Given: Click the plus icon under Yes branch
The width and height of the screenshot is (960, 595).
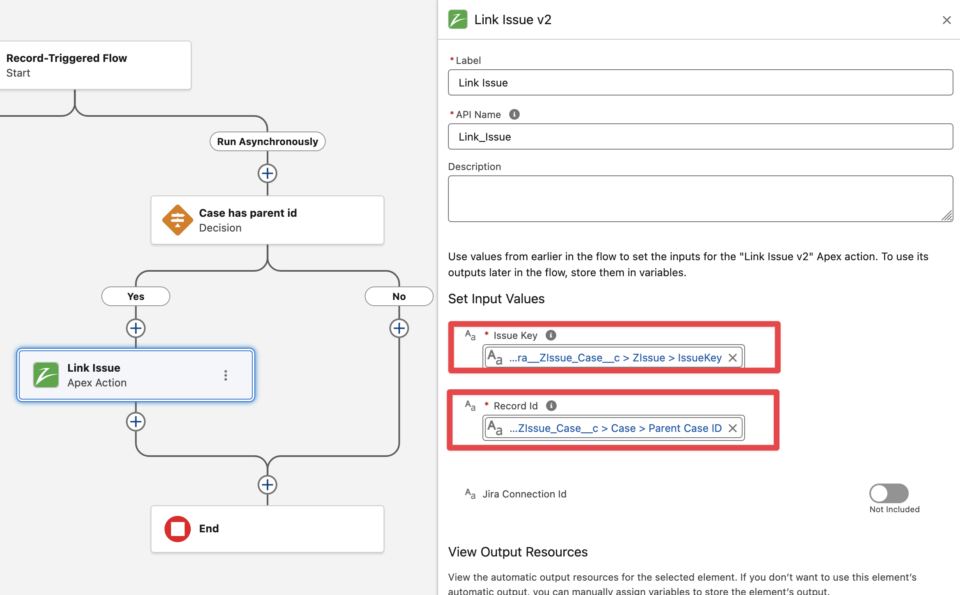Looking at the screenshot, I should pos(136,328).
